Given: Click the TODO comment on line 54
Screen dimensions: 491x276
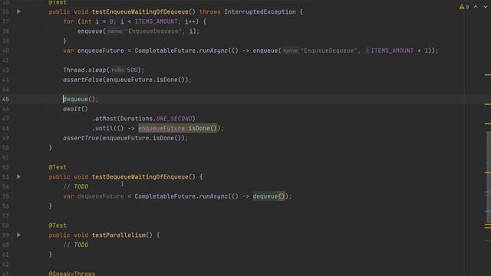Looking at the screenshot, I should coord(76,186).
